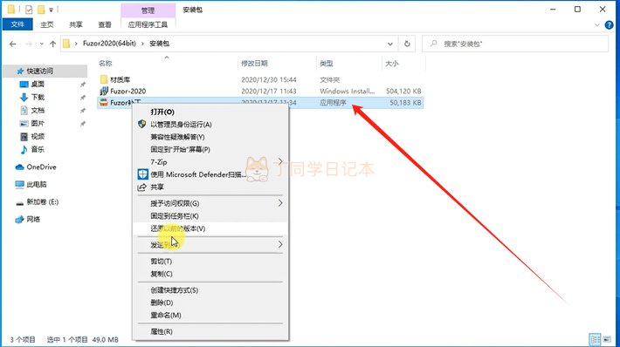Switch to details view icon
The height and width of the screenshot is (347, 620).
(595, 339)
